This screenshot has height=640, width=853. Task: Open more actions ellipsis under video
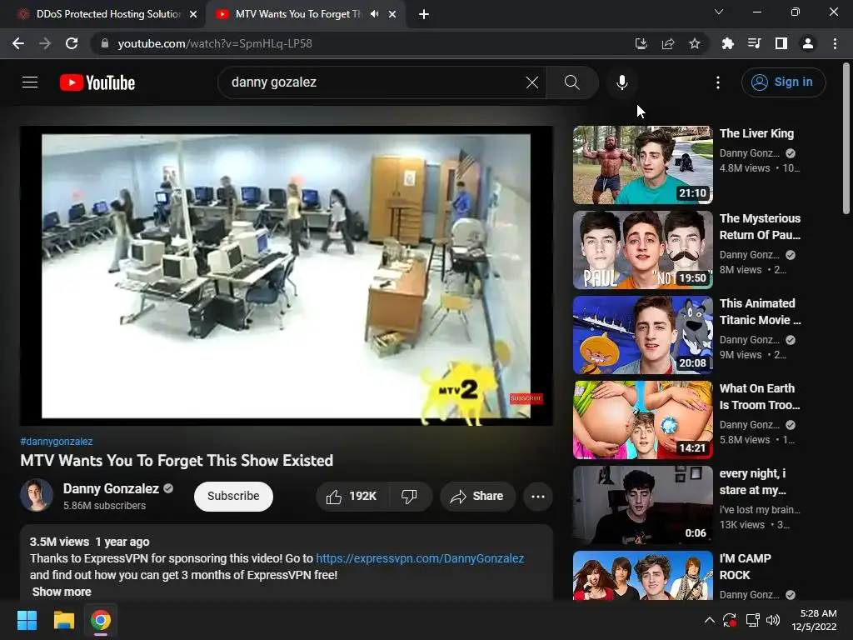coord(538,497)
